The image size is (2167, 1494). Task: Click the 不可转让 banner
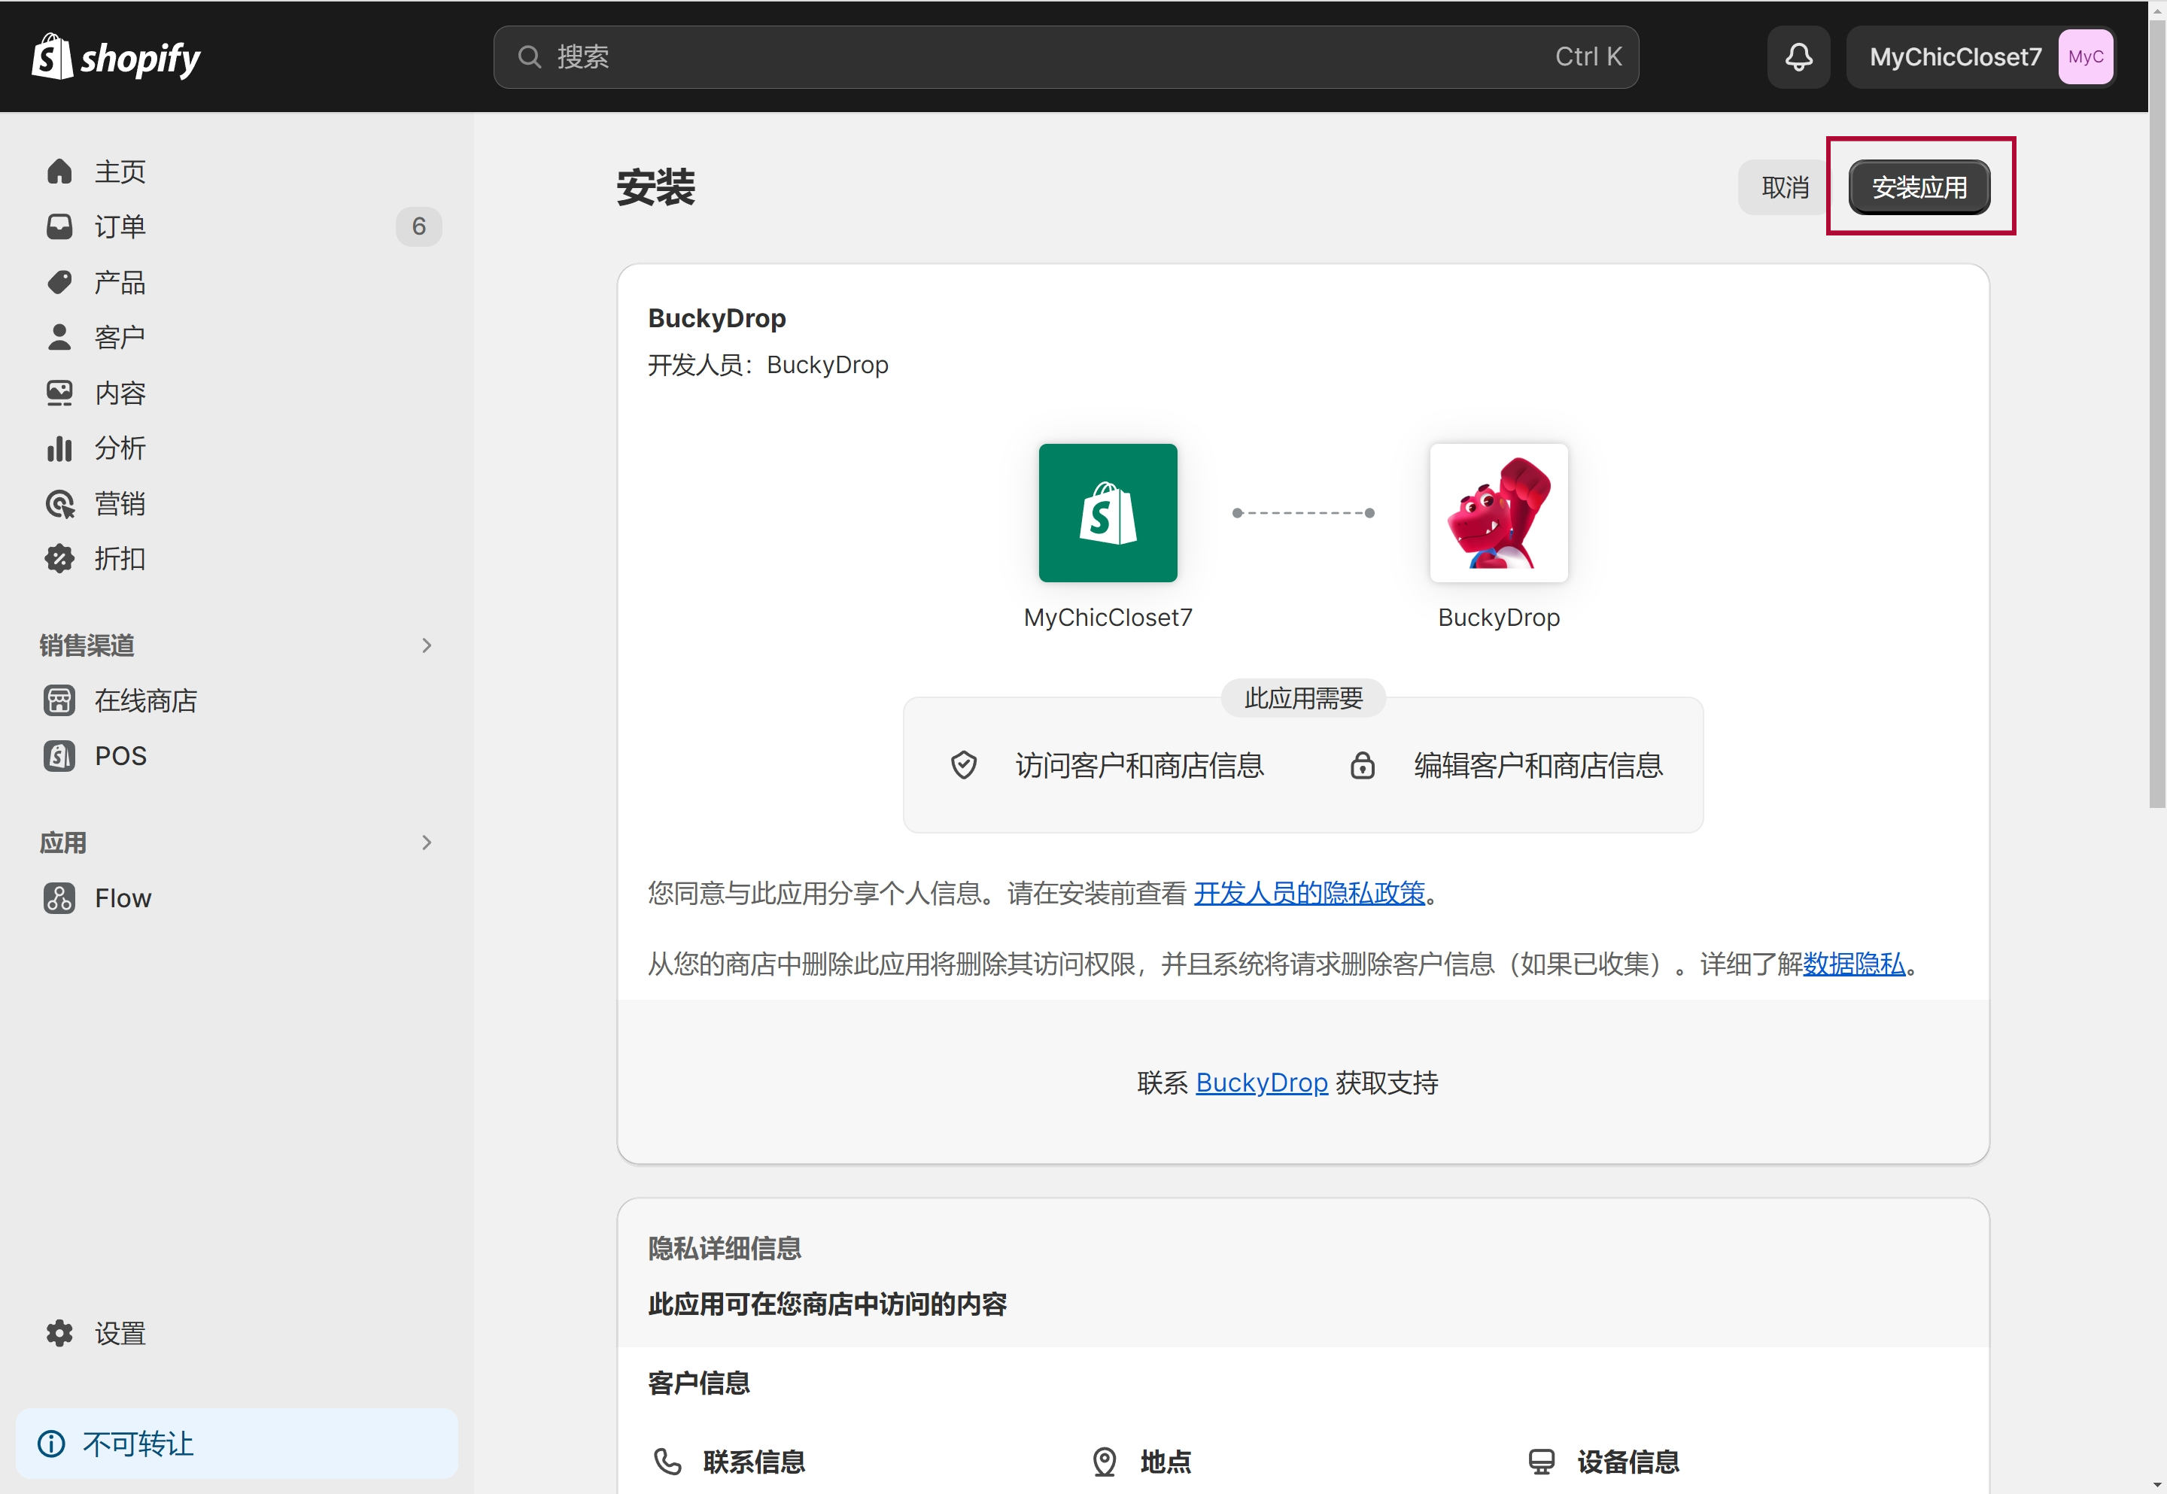(x=237, y=1444)
